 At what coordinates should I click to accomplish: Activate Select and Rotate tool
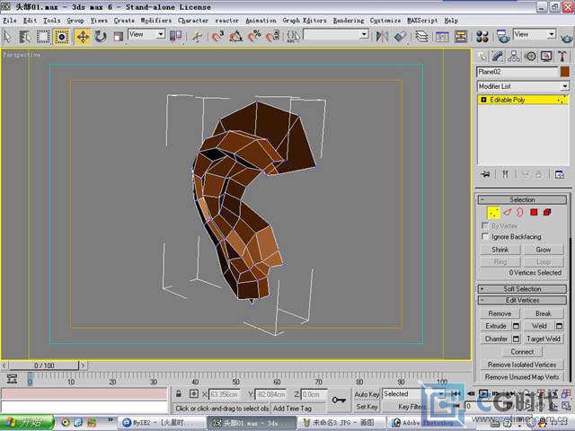pos(100,37)
